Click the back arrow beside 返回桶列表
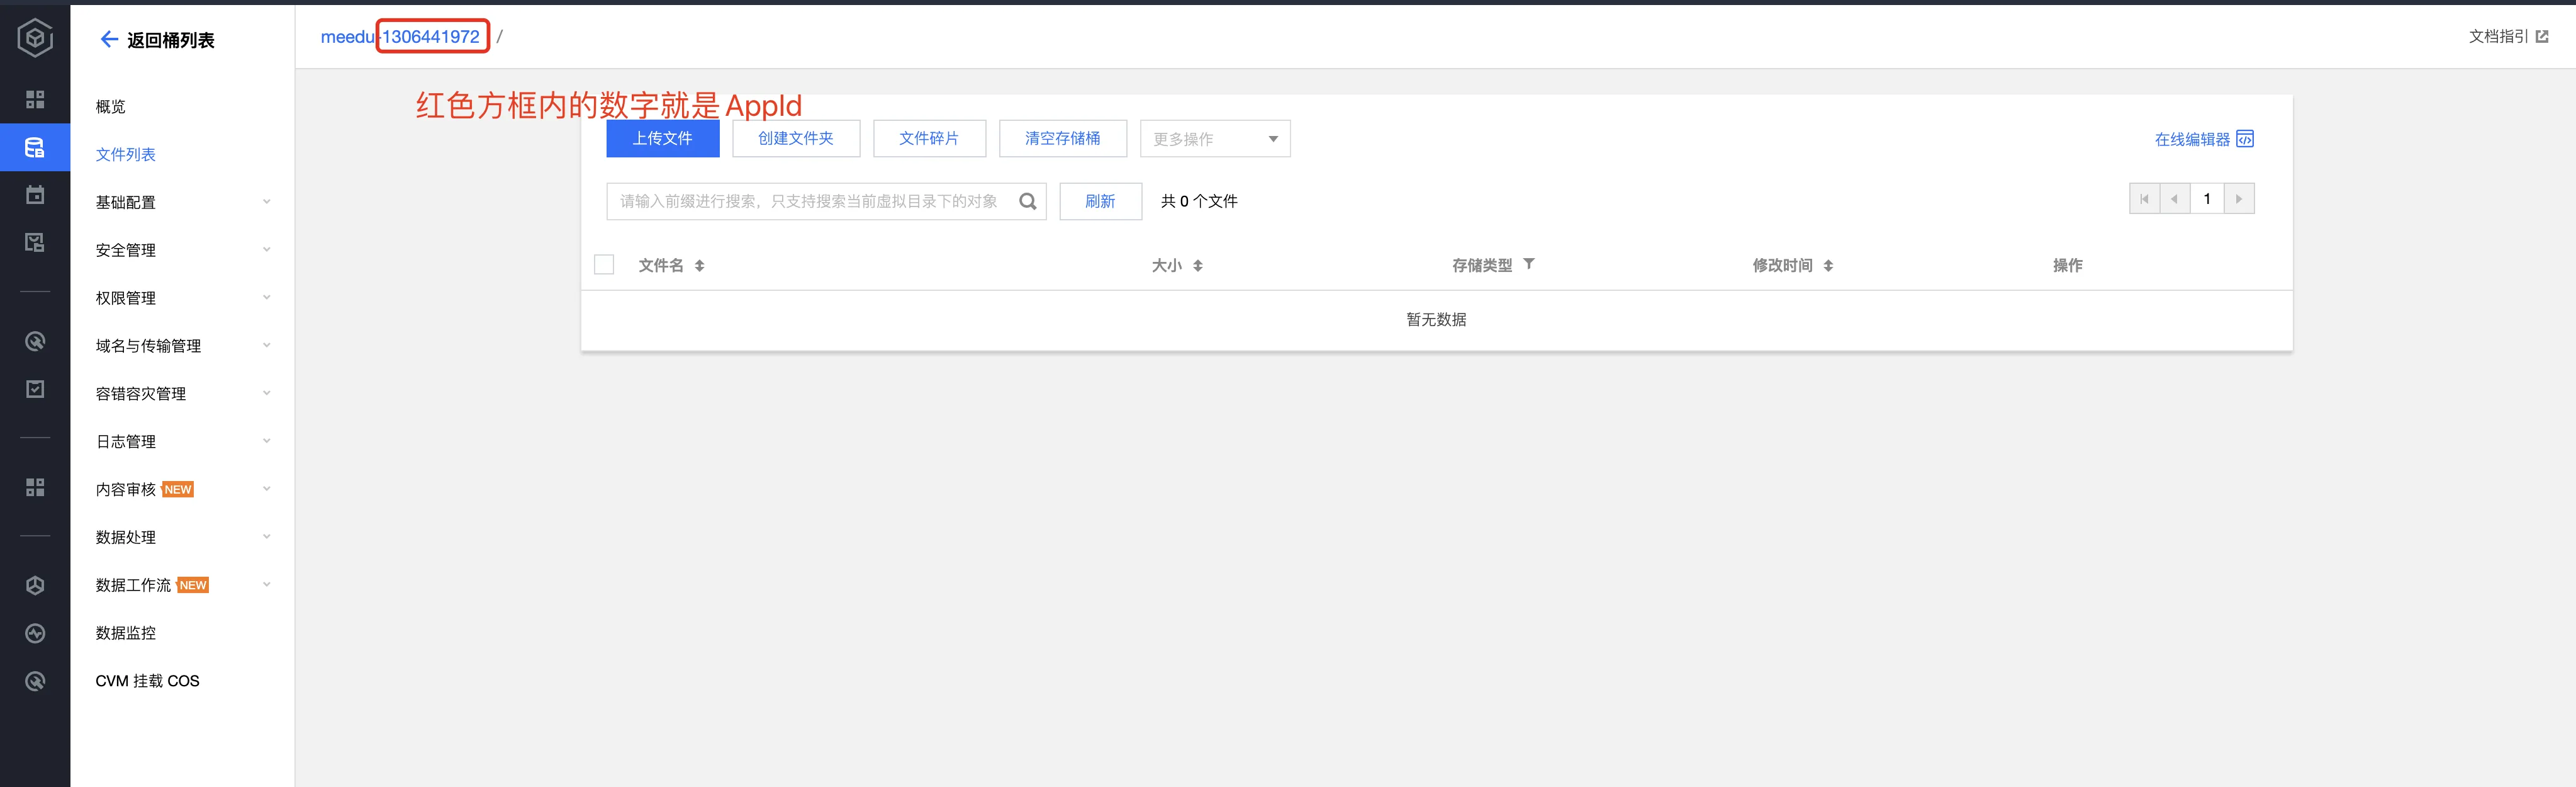 (109, 39)
